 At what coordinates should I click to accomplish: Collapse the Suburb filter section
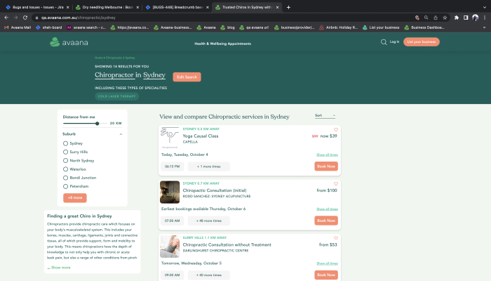point(121,134)
